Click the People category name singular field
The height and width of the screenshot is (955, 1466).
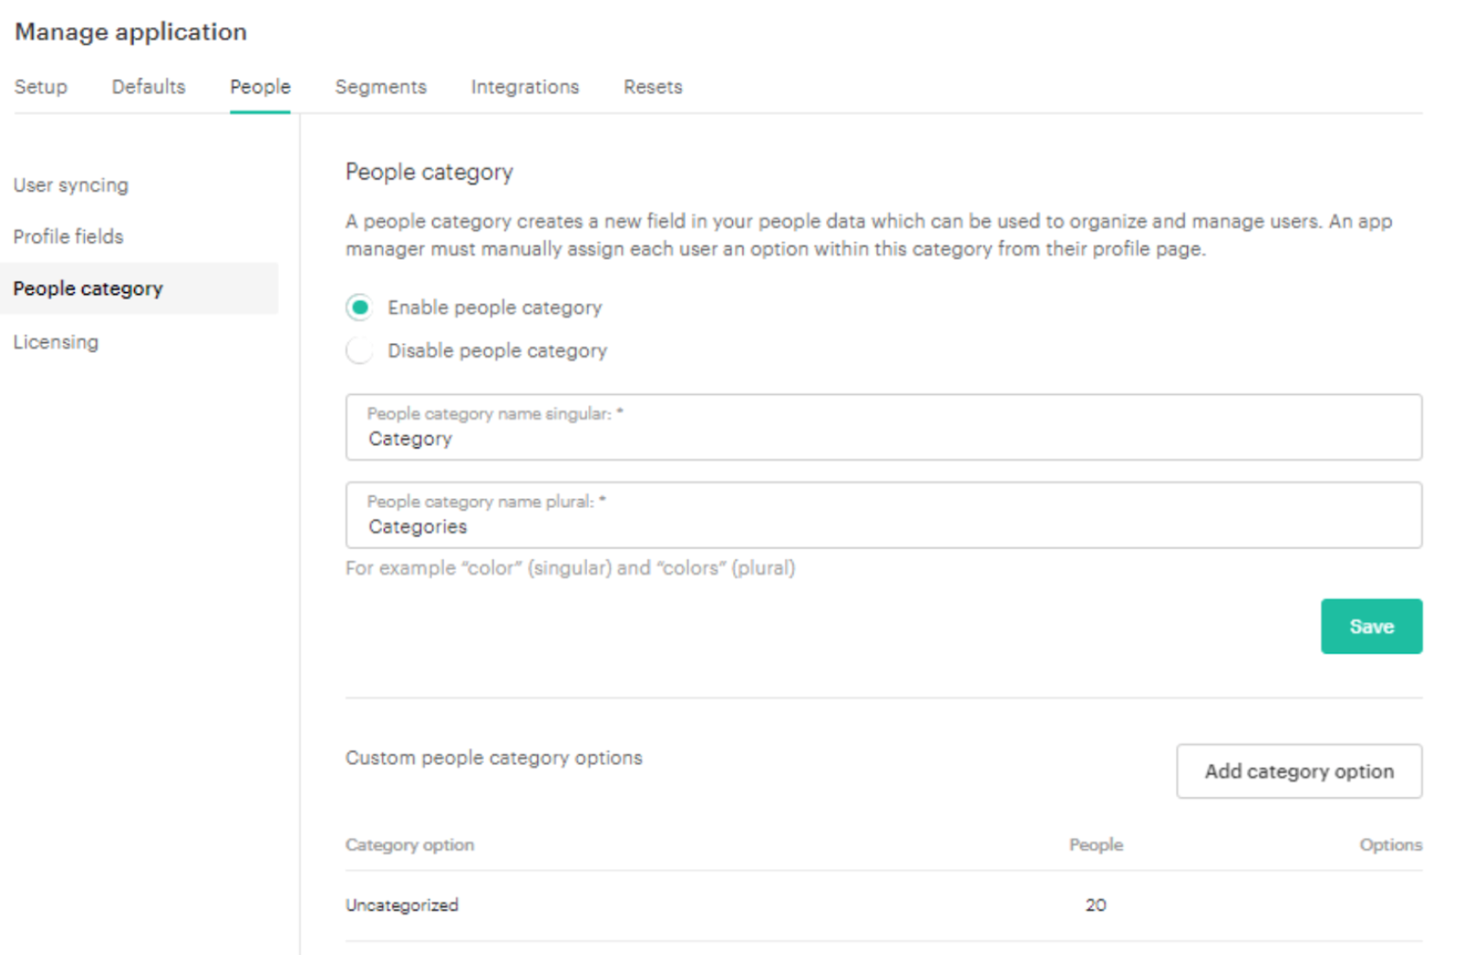[x=884, y=427]
